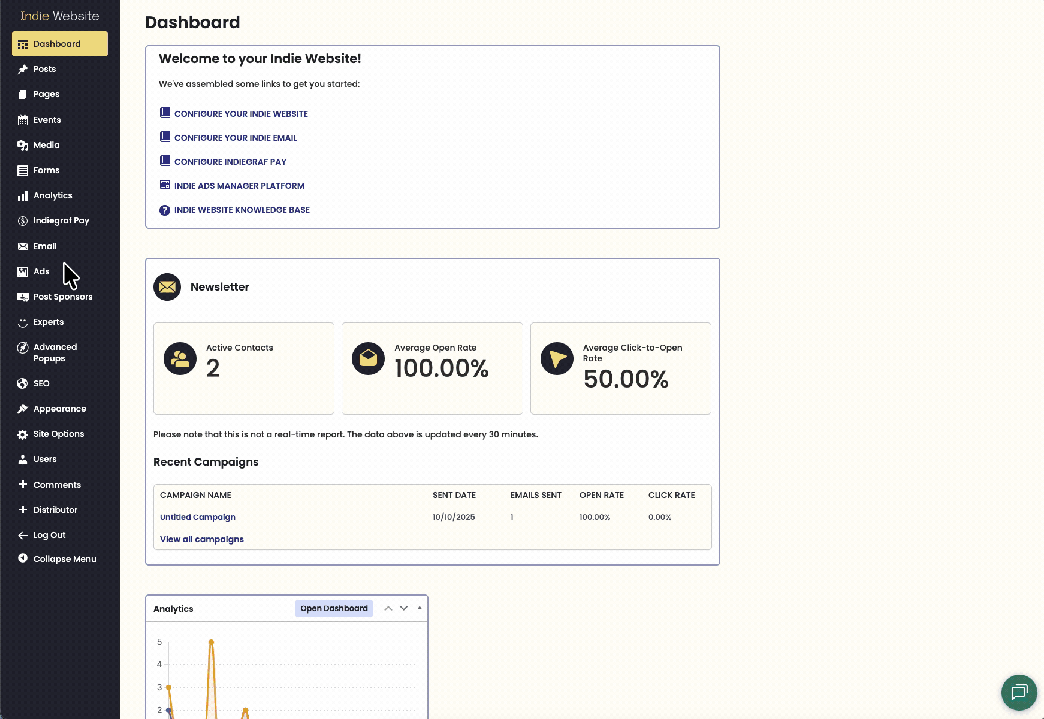The width and height of the screenshot is (1044, 719).
Task: Click the SEO globe icon
Action: [x=23, y=383]
